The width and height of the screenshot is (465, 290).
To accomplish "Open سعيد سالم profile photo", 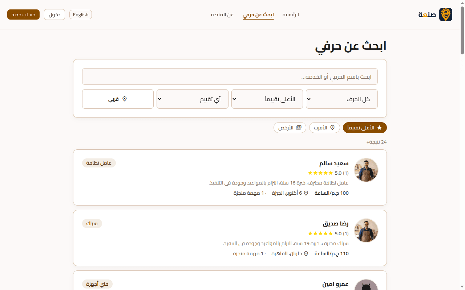I will 366,170.
